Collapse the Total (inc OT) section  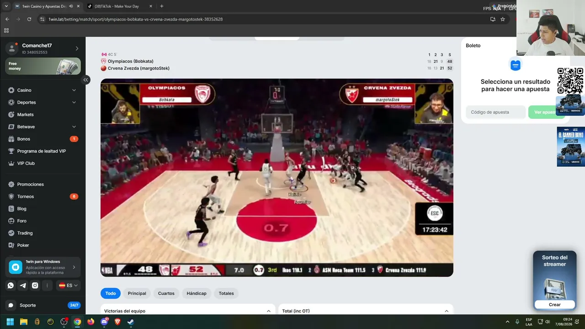(x=447, y=311)
